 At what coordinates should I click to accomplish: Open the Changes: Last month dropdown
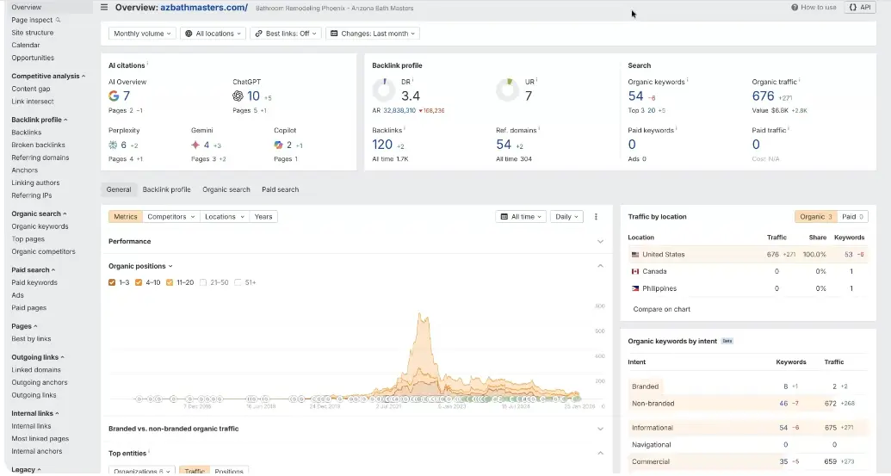[x=373, y=34]
